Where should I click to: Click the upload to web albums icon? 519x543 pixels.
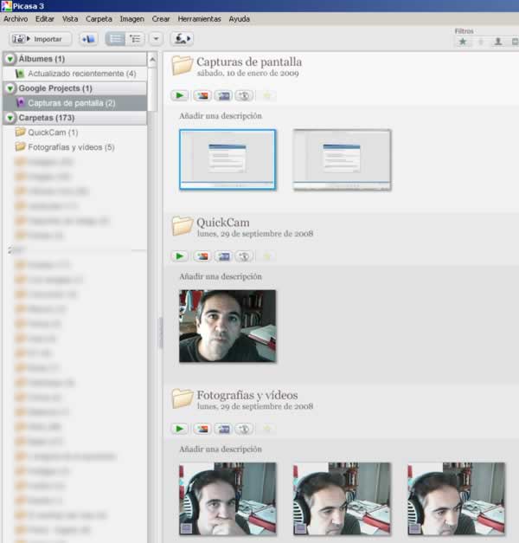[182, 39]
